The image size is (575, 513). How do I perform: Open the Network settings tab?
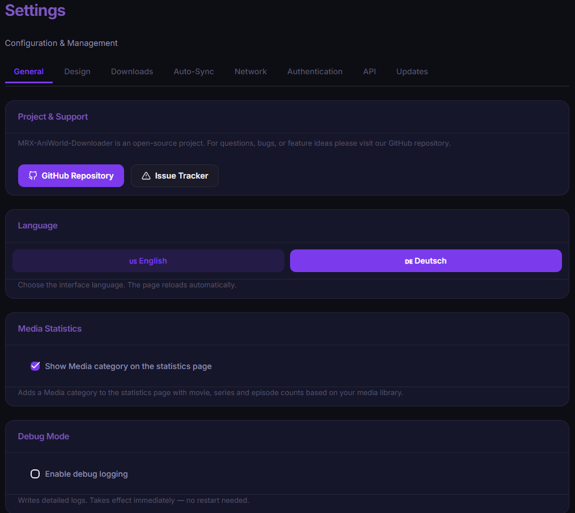tap(250, 71)
